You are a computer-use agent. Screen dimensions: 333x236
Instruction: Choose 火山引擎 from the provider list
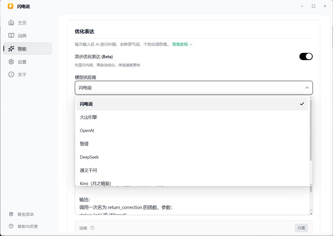pyautogui.click(x=88, y=117)
